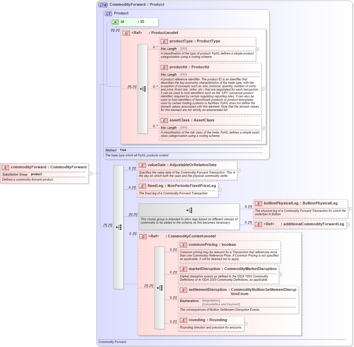
Task: Click the E icon of productType element
Action: 164,41
